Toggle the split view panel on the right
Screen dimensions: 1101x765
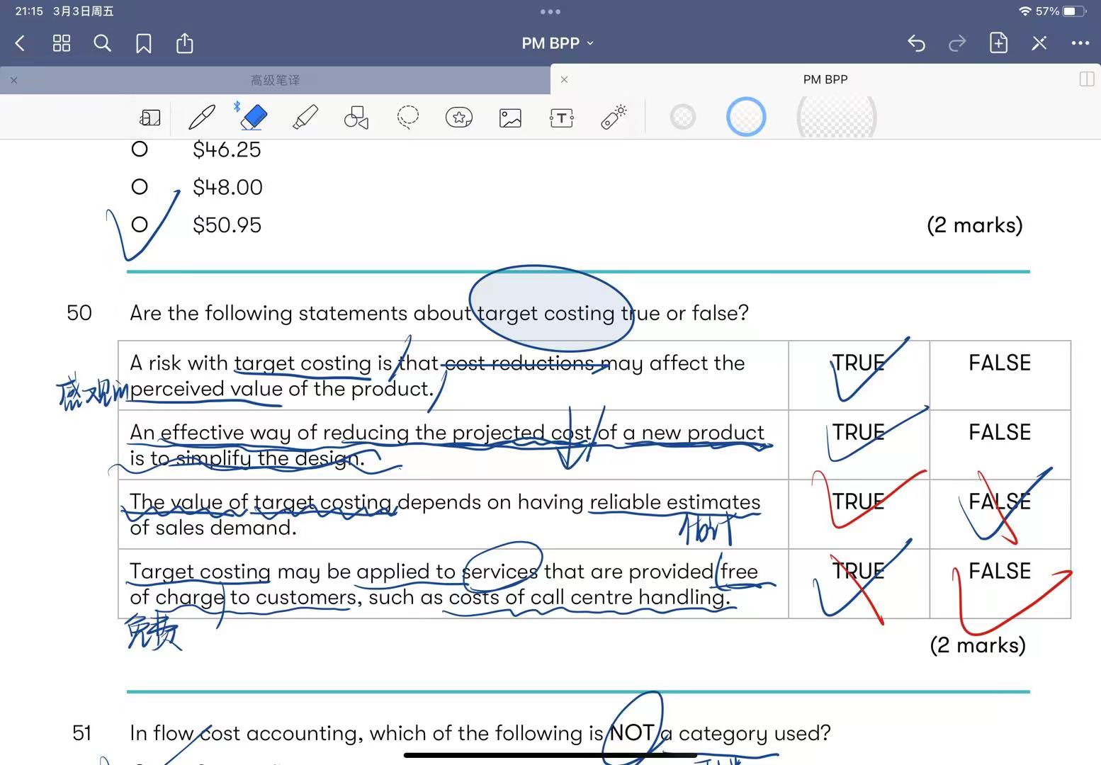click(x=1086, y=79)
